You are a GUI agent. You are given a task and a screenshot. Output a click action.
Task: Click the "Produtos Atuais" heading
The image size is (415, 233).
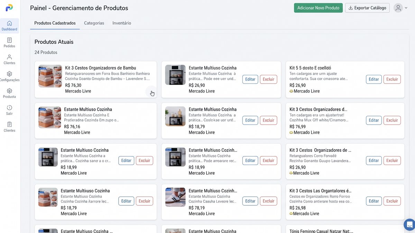54,42
